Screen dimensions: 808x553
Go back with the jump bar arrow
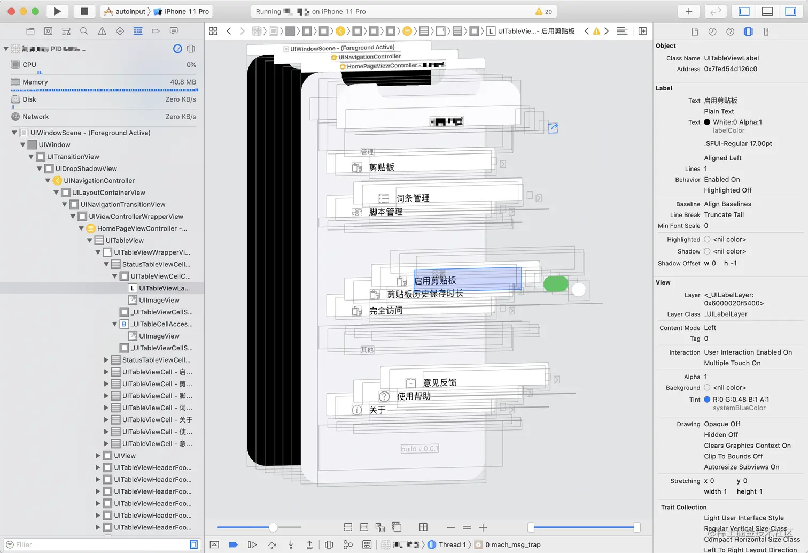229,31
